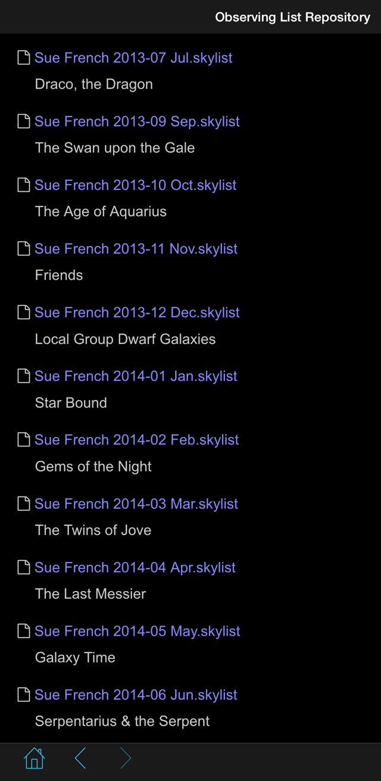The width and height of the screenshot is (381, 781).
Task: Open Sue French 2014-05 May.skylist link
Action: 137,631
